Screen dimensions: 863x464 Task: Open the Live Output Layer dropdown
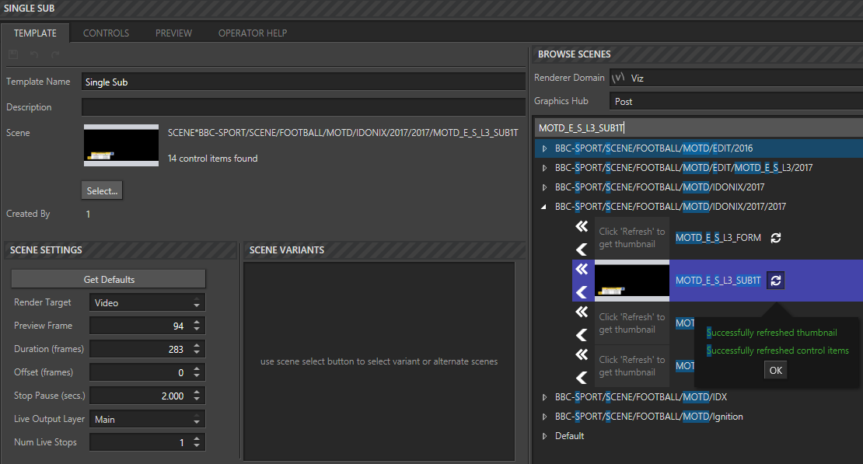click(147, 420)
